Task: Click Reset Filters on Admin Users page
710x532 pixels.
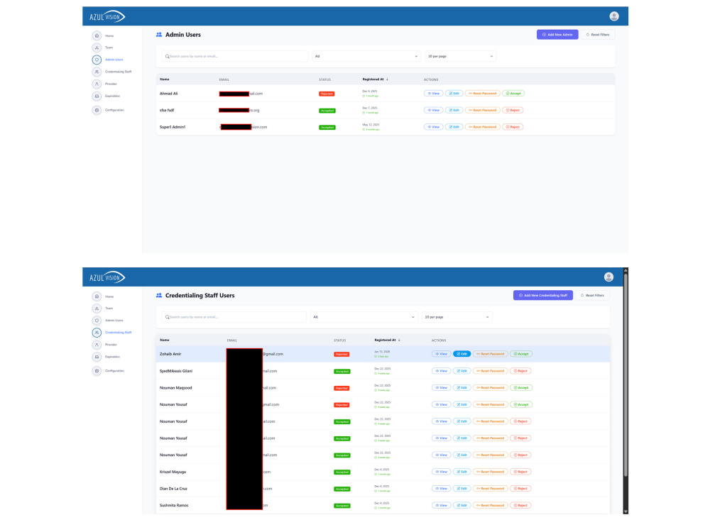Action: pos(598,34)
